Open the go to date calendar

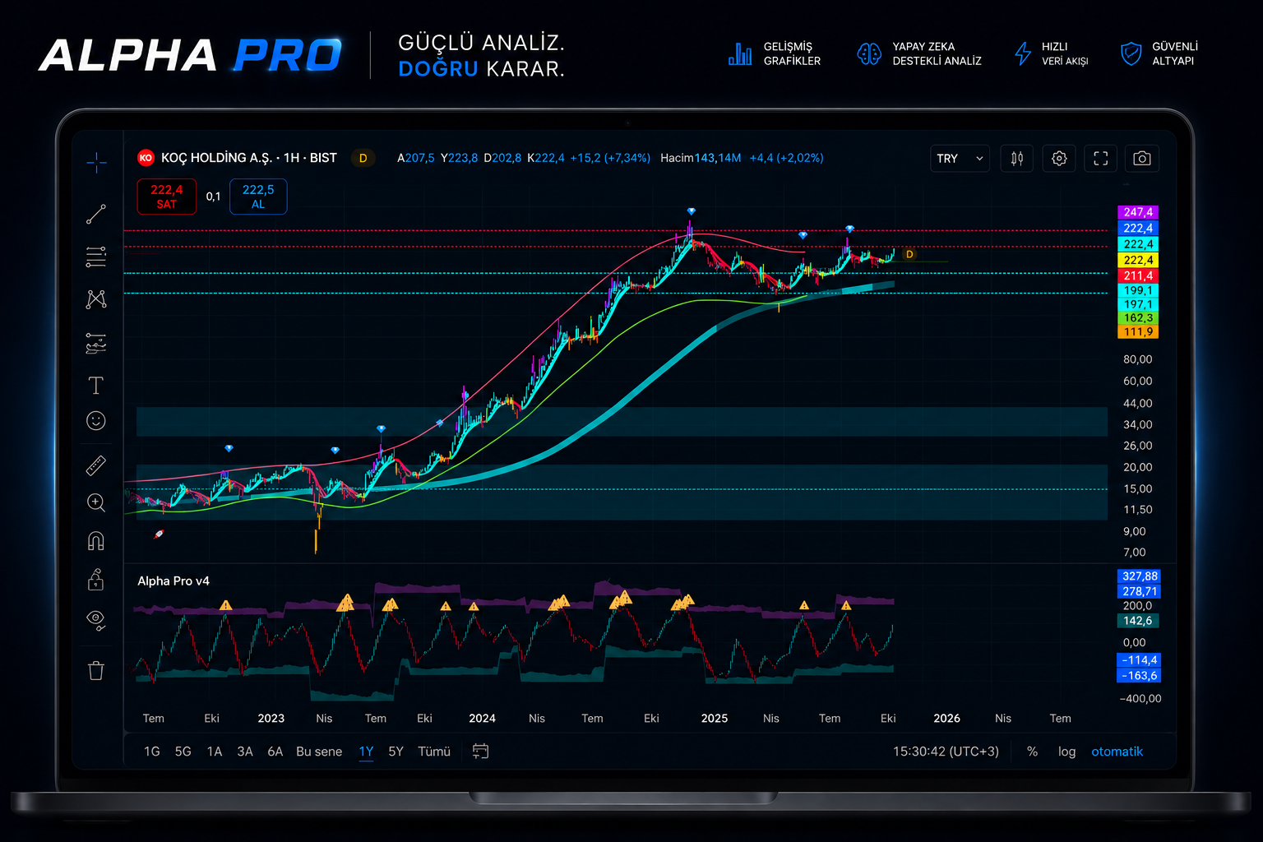coord(481,752)
